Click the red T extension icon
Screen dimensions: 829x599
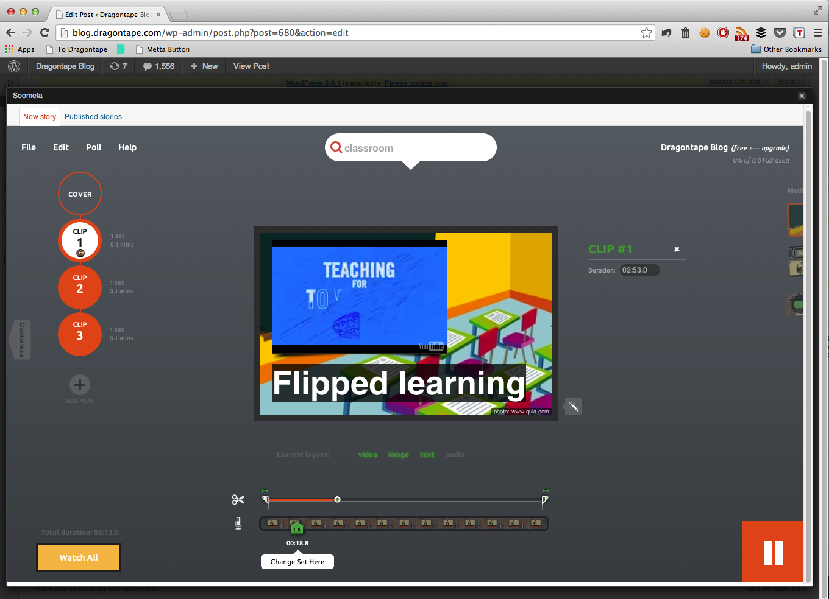(799, 33)
